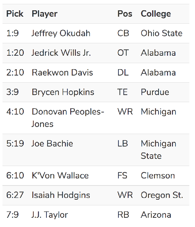195x227 pixels.
Task: Click the Oregon St. college cell
Action: click(162, 195)
